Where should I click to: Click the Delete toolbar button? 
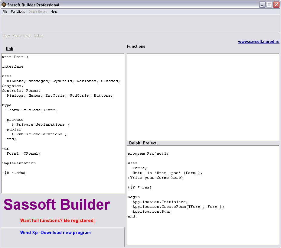[38, 36]
